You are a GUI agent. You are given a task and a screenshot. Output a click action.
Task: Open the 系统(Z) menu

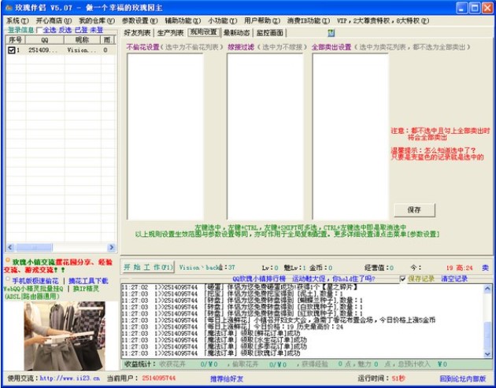[x=14, y=20]
